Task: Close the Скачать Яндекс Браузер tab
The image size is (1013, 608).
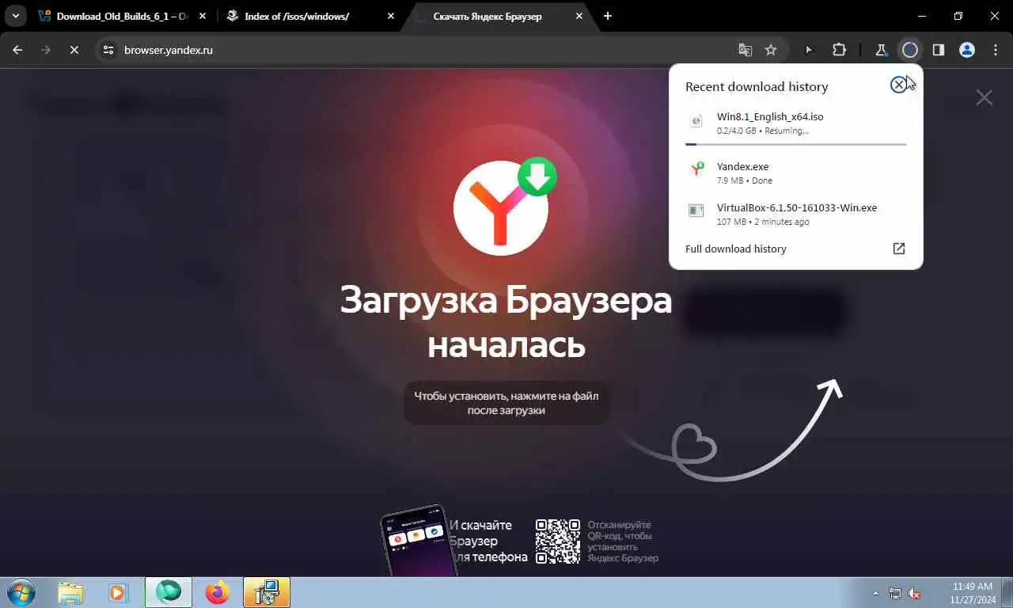Action: [x=579, y=16]
